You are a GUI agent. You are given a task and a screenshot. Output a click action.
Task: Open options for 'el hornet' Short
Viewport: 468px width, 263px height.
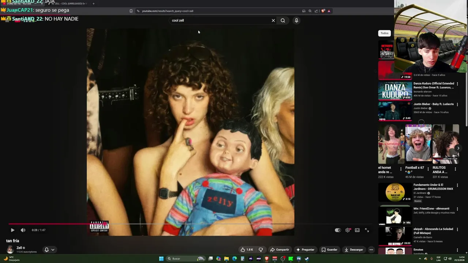(x=401, y=169)
